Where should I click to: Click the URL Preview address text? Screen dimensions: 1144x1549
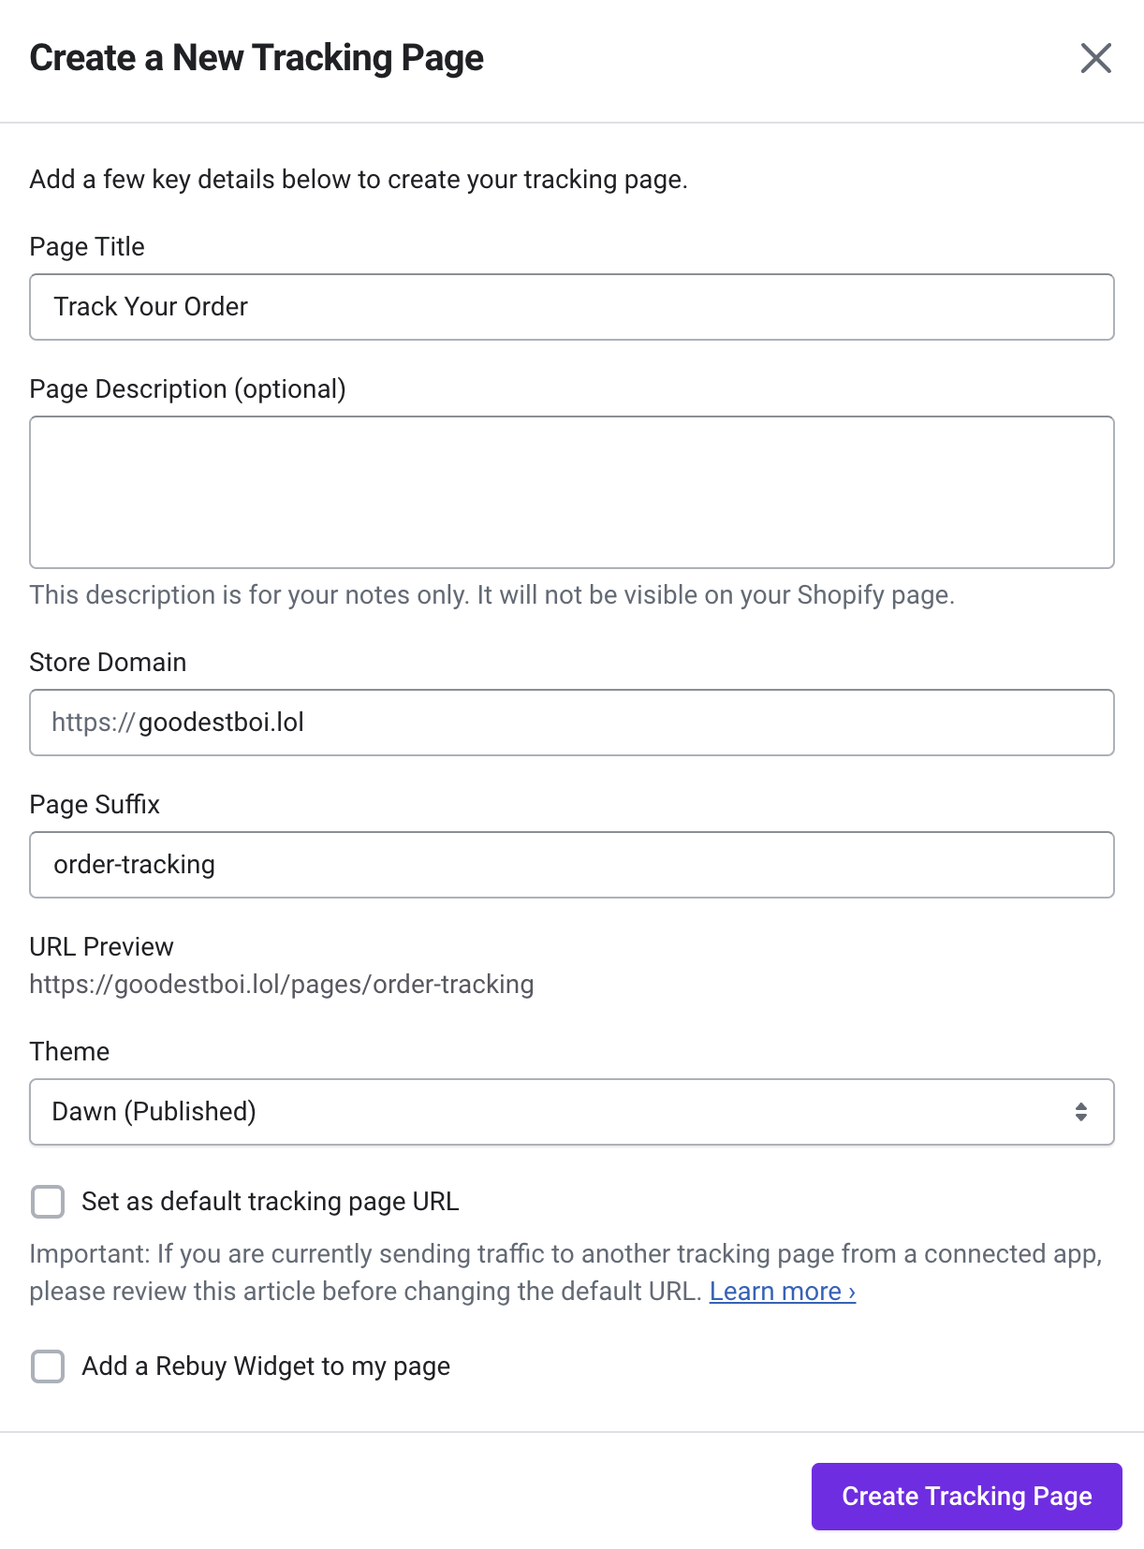pos(282,985)
